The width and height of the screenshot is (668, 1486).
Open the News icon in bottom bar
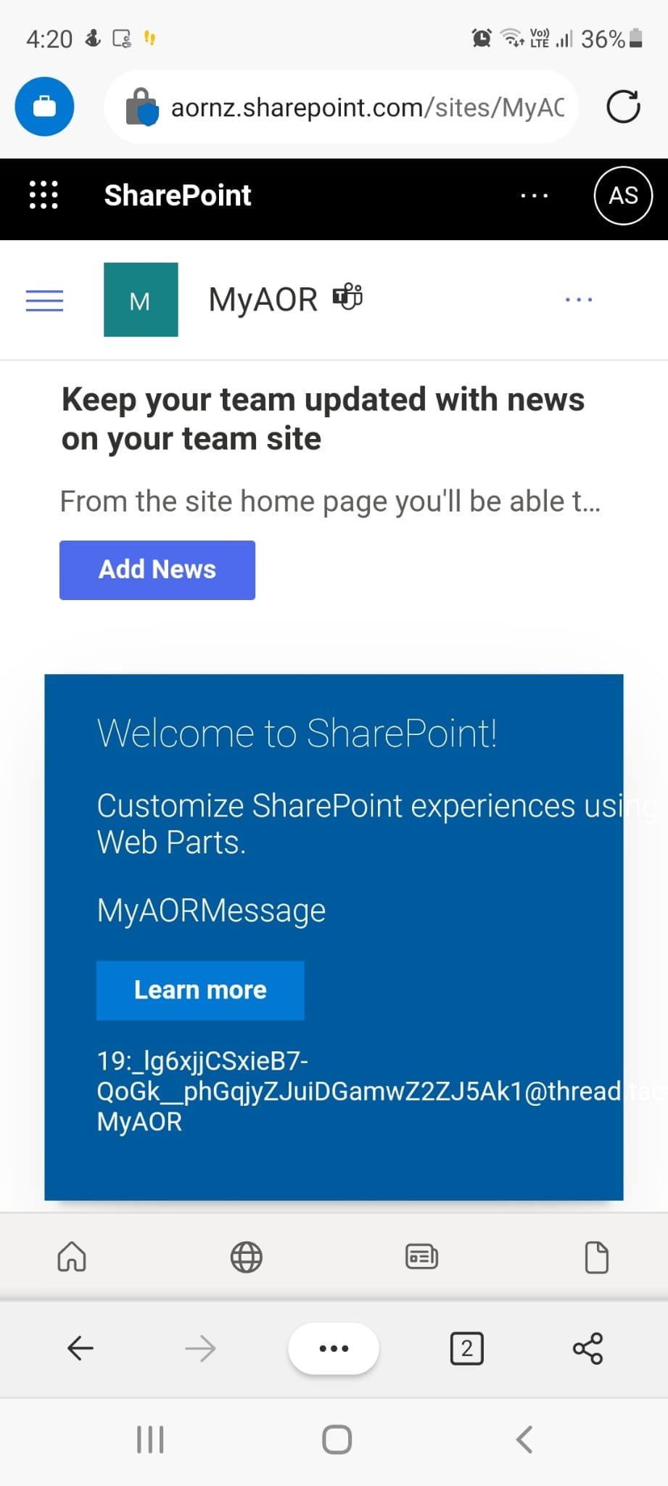(x=421, y=1257)
